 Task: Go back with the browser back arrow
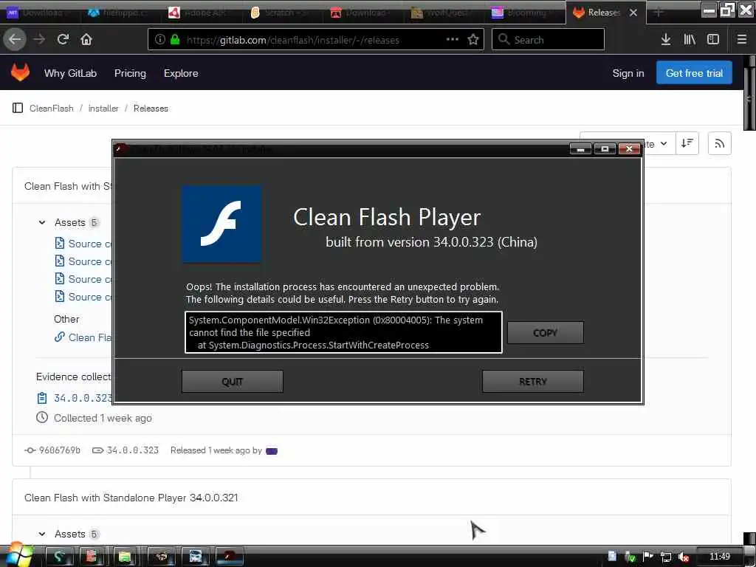[x=15, y=40]
